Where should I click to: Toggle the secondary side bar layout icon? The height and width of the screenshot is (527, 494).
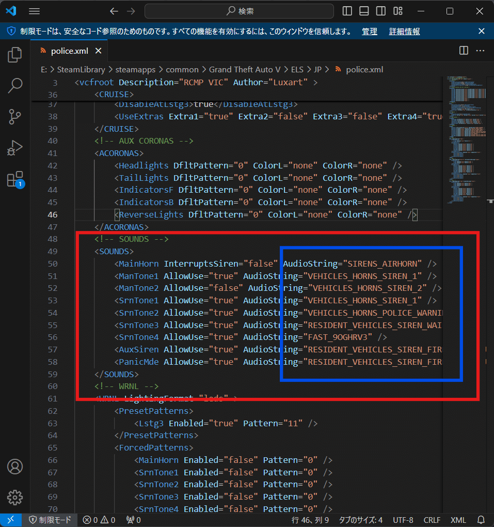point(381,11)
